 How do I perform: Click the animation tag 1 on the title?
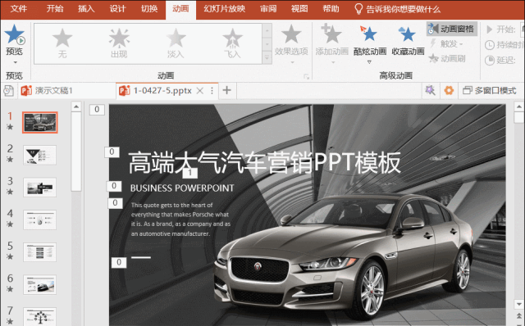click(189, 173)
